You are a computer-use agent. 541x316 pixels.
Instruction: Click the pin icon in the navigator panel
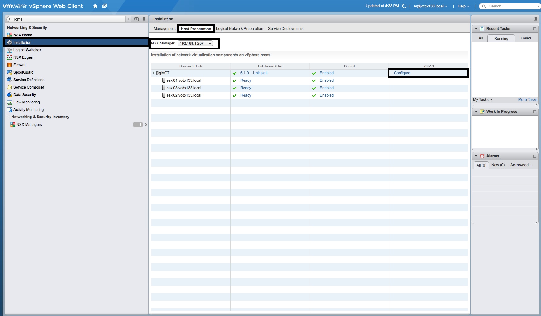[144, 19]
